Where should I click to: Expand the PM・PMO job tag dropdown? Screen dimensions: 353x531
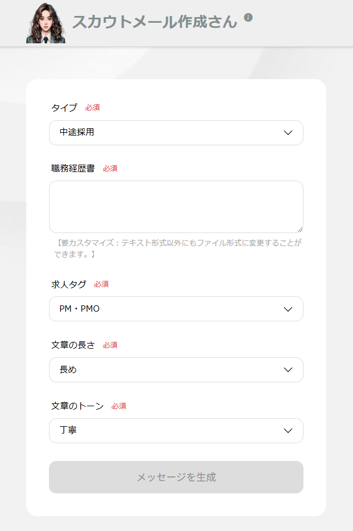click(x=171, y=309)
